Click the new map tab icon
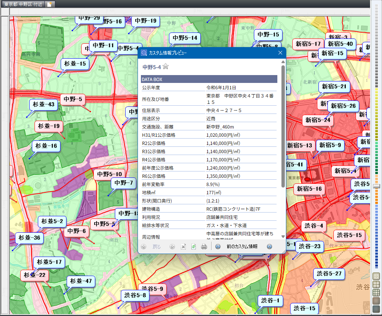 [49, 4]
